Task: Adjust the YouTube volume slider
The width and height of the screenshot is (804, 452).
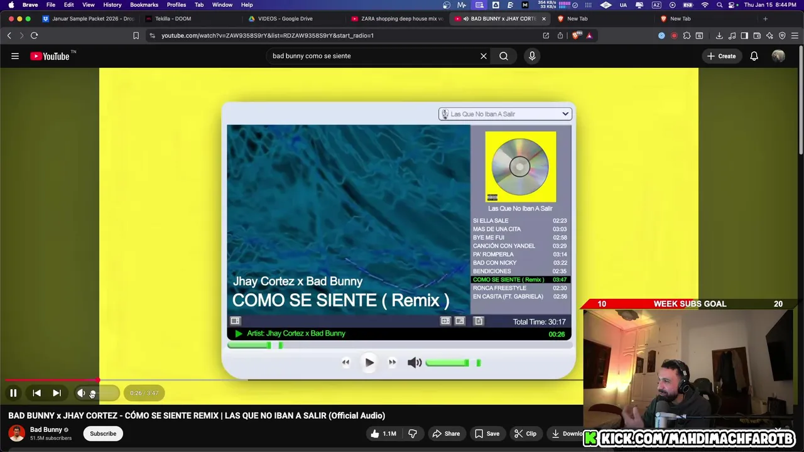Action: [104, 394]
